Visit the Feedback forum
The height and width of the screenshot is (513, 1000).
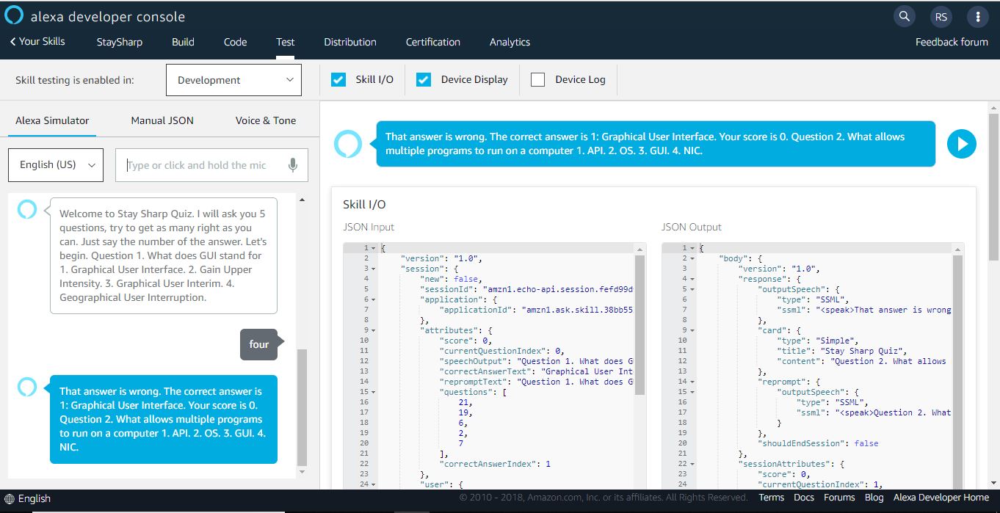point(952,42)
